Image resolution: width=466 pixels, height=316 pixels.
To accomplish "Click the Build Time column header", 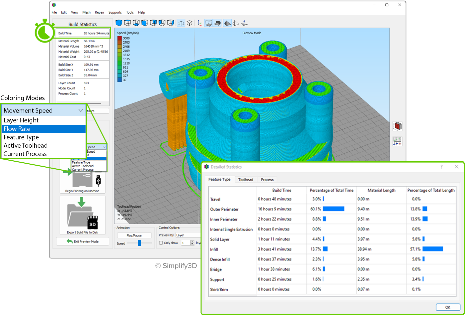I will (x=282, y=190).
